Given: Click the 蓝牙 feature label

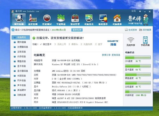Looking at the screenshot, I should (100, 44).
